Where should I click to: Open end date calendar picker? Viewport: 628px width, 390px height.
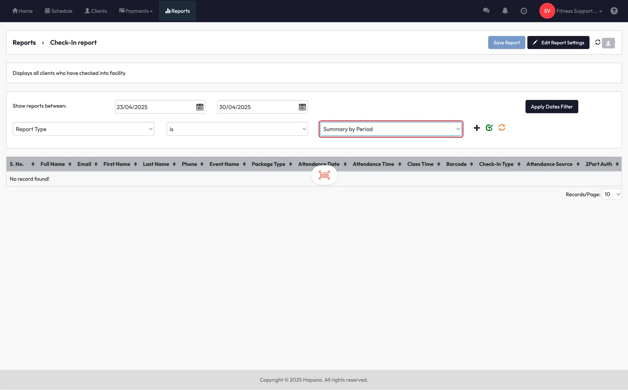(302, 107)
